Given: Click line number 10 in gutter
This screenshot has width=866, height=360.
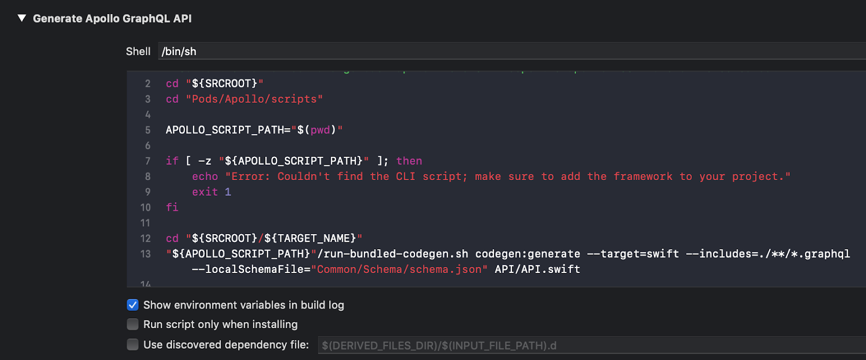Looking at the screenshot, I should point(146,208).
